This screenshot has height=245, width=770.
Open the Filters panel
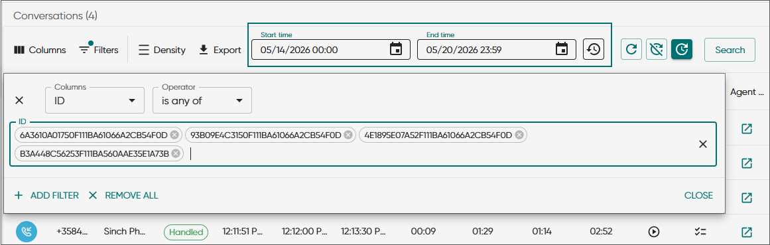99,49
